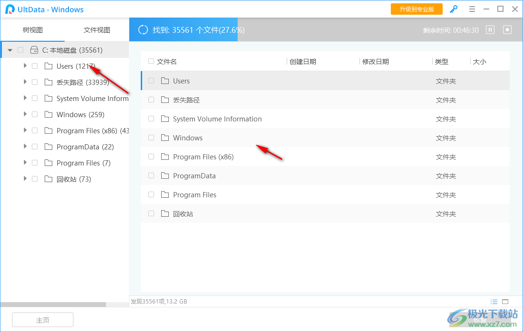Switch results to list view

pyautogui.click(x=494, y=302)
